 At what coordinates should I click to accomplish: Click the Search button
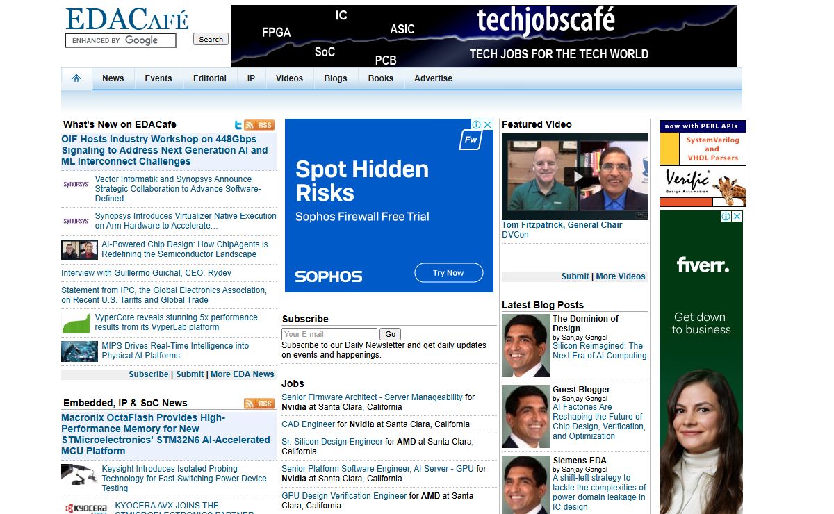point(211,40)
